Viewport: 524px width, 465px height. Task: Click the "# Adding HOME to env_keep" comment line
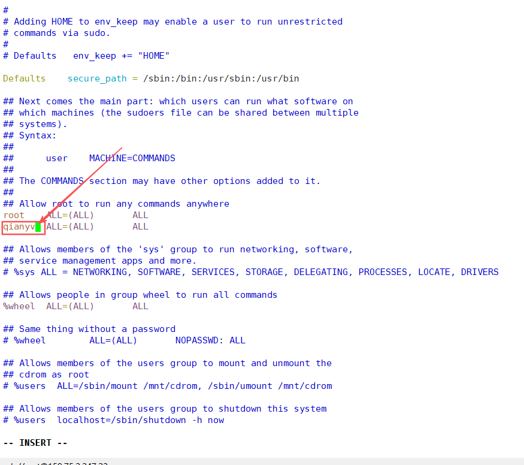[x=173, y=22]
